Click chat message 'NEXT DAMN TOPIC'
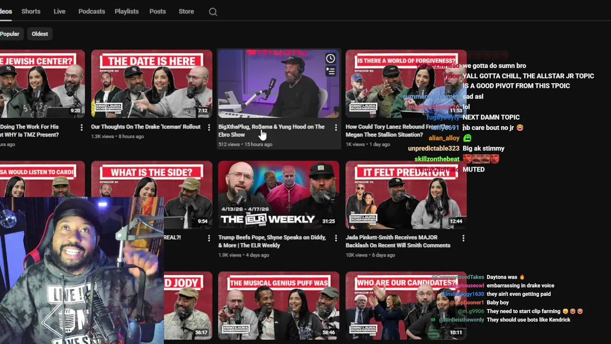Screen dimensions: 611x344 pyautogui.click(x=491, y=118)
